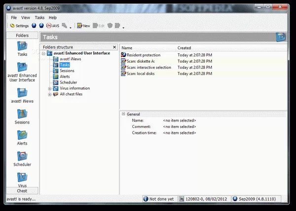Collapse the General details section

click(x=123, y=114)
